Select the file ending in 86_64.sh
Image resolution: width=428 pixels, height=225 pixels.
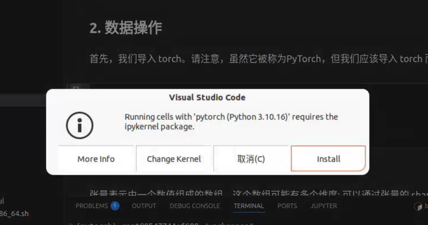click(14, 213)
